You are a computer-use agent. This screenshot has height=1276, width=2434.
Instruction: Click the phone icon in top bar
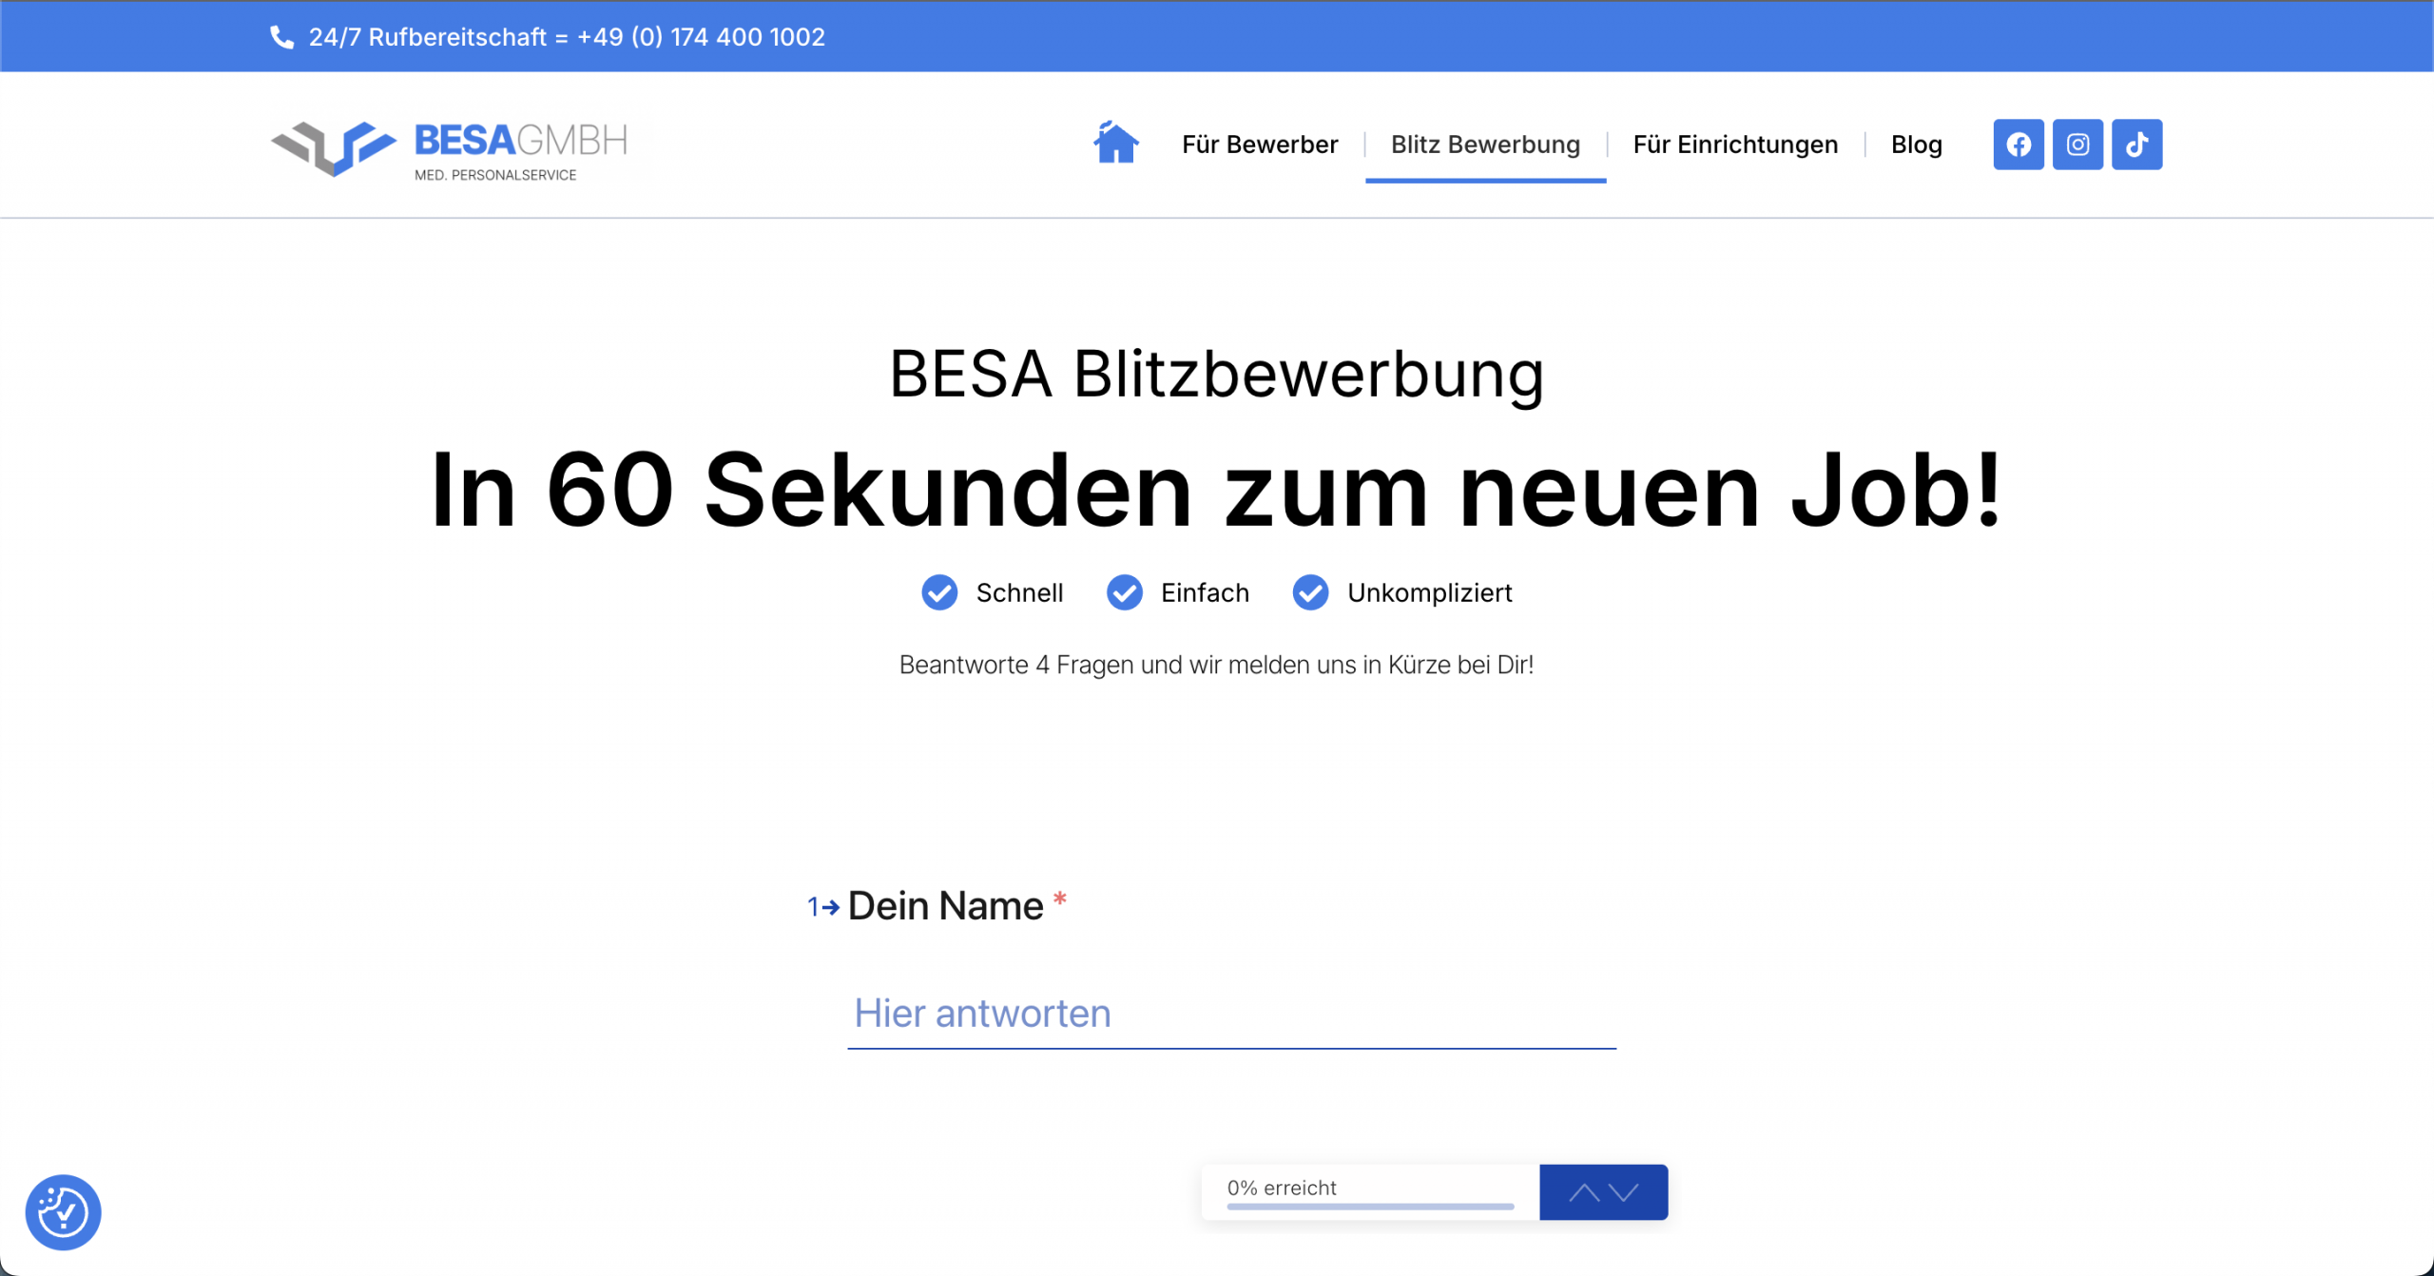pos(281,37)
